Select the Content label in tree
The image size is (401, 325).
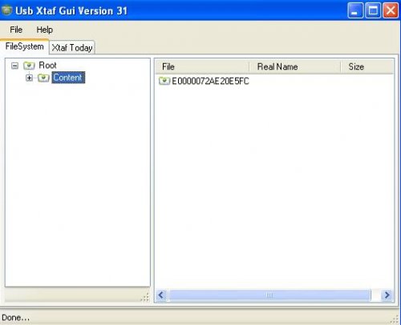coord(68,78)
